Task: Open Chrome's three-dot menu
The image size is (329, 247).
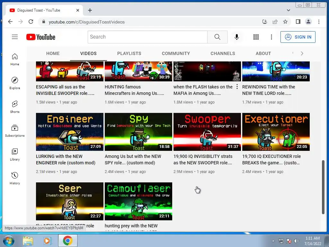Action: pos(319,22)
